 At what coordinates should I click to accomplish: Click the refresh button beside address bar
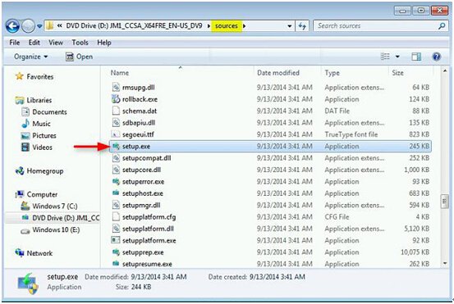coord(302,26)
